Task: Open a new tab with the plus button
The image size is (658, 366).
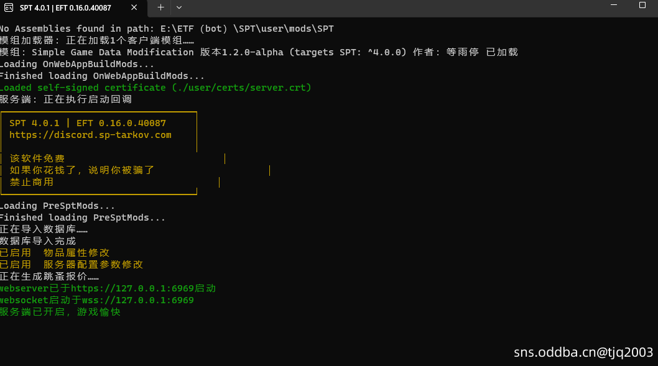Action: coord(160,7)
